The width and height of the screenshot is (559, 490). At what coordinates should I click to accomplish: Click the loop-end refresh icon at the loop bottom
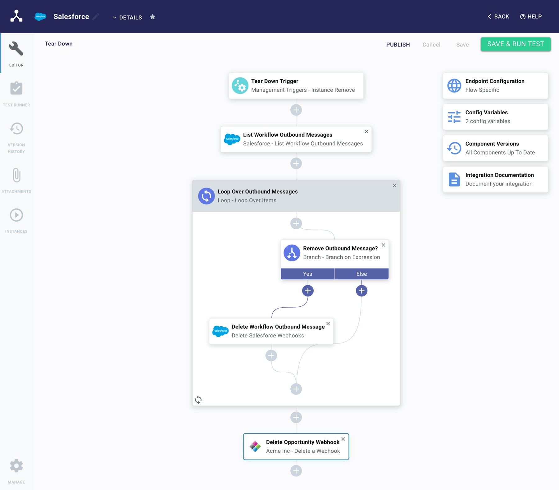point(198,400)
